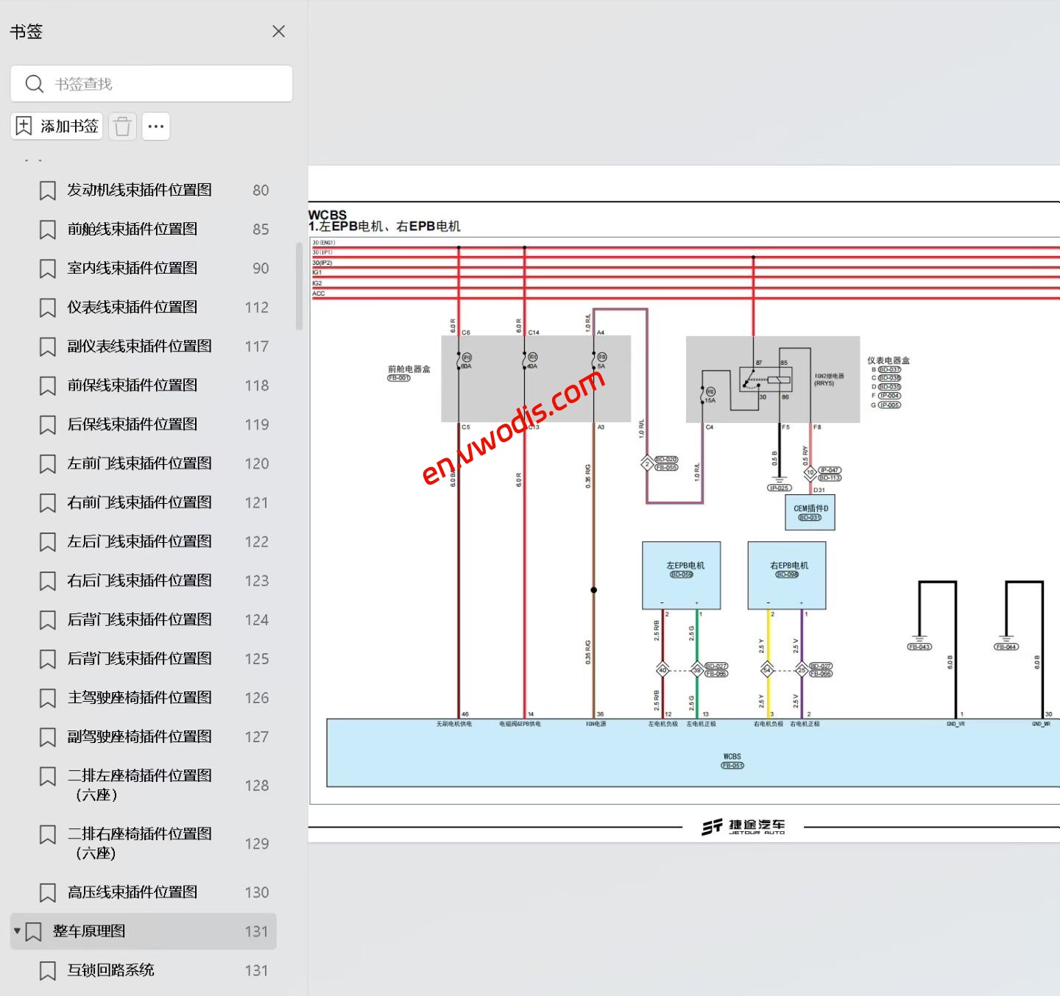This screenshot has width=1060, height=996.
Task: Open the 仪表线束插件位置图 bookmark
Action: (x=132, y=307)
